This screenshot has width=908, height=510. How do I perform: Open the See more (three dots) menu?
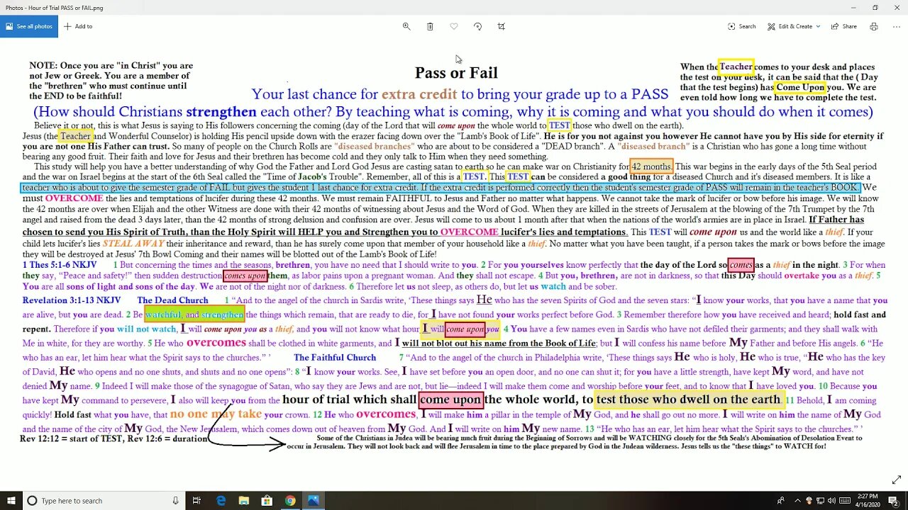(x=895, y=26)
